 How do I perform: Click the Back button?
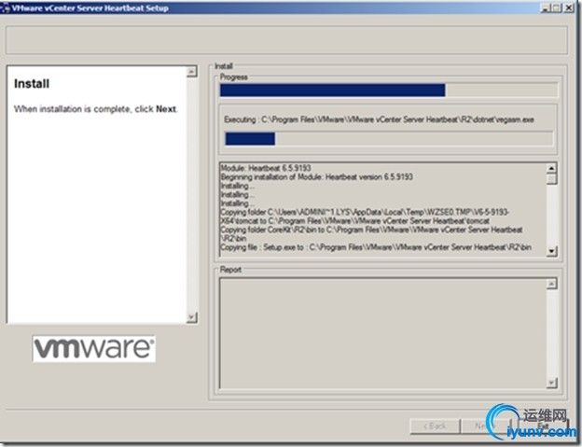[435, 426]
